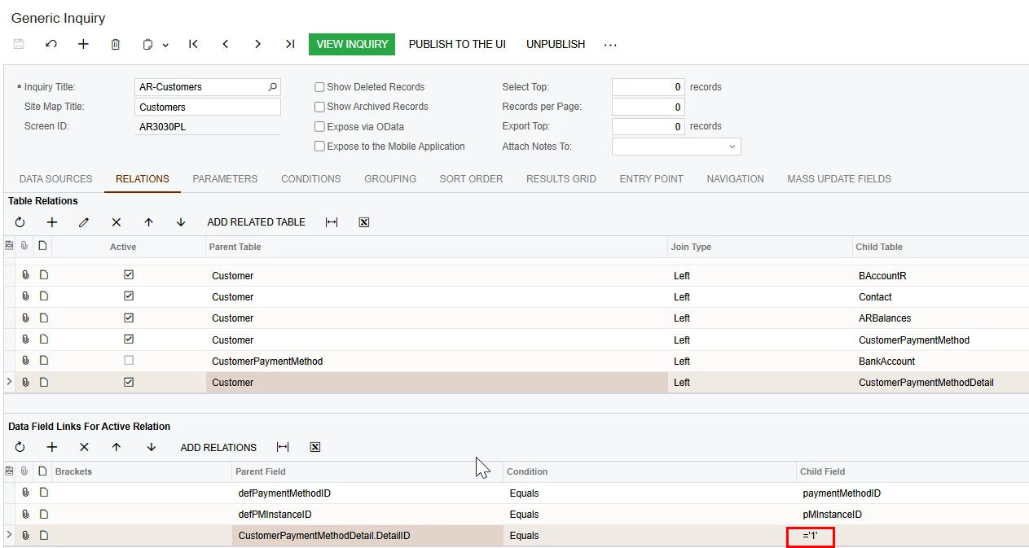Open the more actions ellipsis menu
The width and height of the screenshot is (1029, 548).
click(x=610, y=45)
